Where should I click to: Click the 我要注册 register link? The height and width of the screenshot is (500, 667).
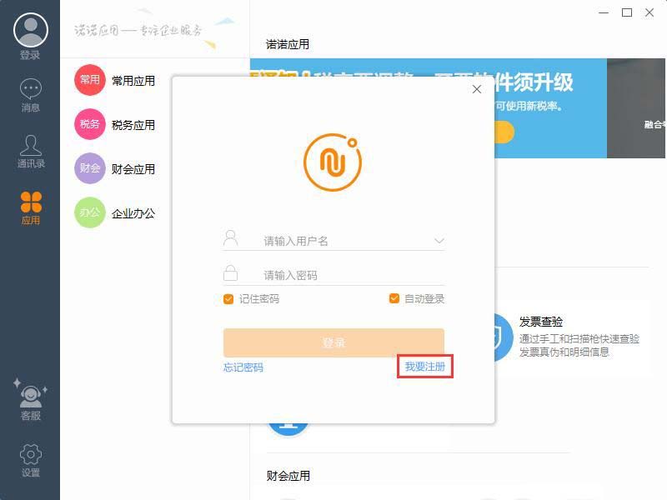(425, 367)
